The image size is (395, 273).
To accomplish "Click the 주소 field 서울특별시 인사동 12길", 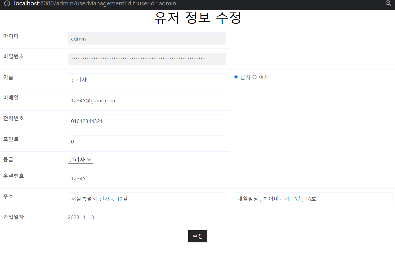I will pyautogui.click(x=147, y=199).
